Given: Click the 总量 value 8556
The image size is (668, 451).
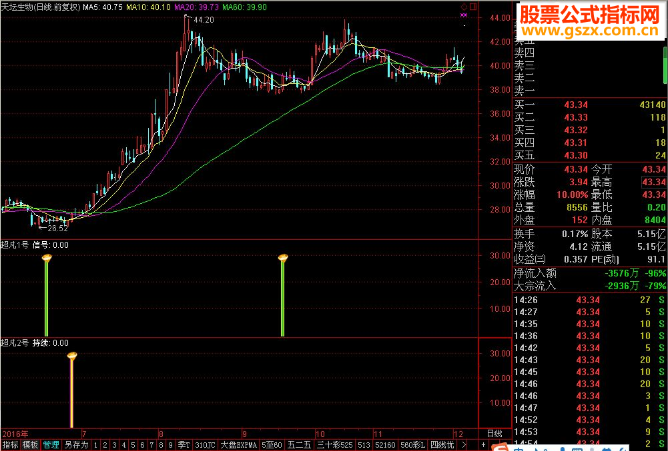Looking at the screenshot, I should (x=577, y=208).
